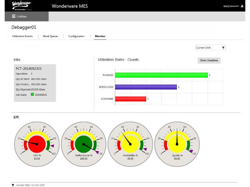
Task: Click the 'Qty Rejected: 25.000 Liters' row
Action: pos(30,89)
